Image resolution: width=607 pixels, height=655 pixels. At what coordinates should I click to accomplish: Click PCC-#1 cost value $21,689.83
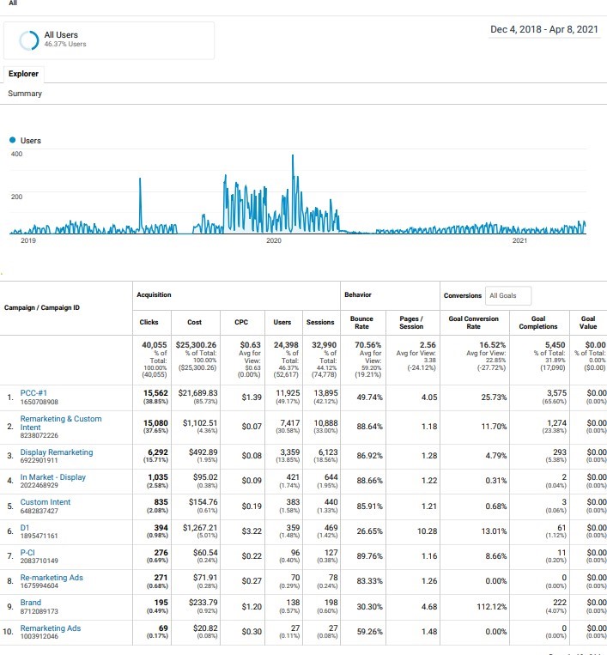[197, 392]
